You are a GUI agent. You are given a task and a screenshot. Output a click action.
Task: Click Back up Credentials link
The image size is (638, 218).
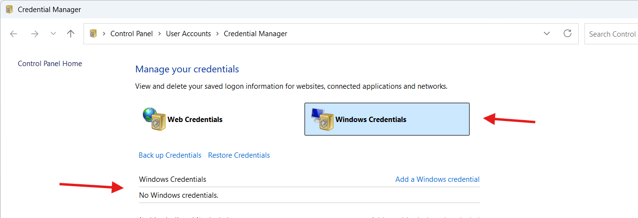[x=170, y=155]
